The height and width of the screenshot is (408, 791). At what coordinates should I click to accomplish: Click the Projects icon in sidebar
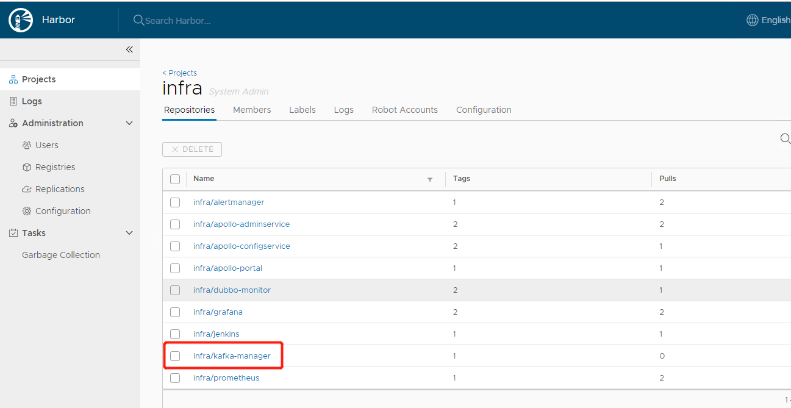(13, 79)
